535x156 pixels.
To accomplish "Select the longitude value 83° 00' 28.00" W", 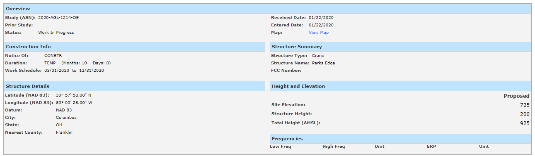I will point(74,103).
